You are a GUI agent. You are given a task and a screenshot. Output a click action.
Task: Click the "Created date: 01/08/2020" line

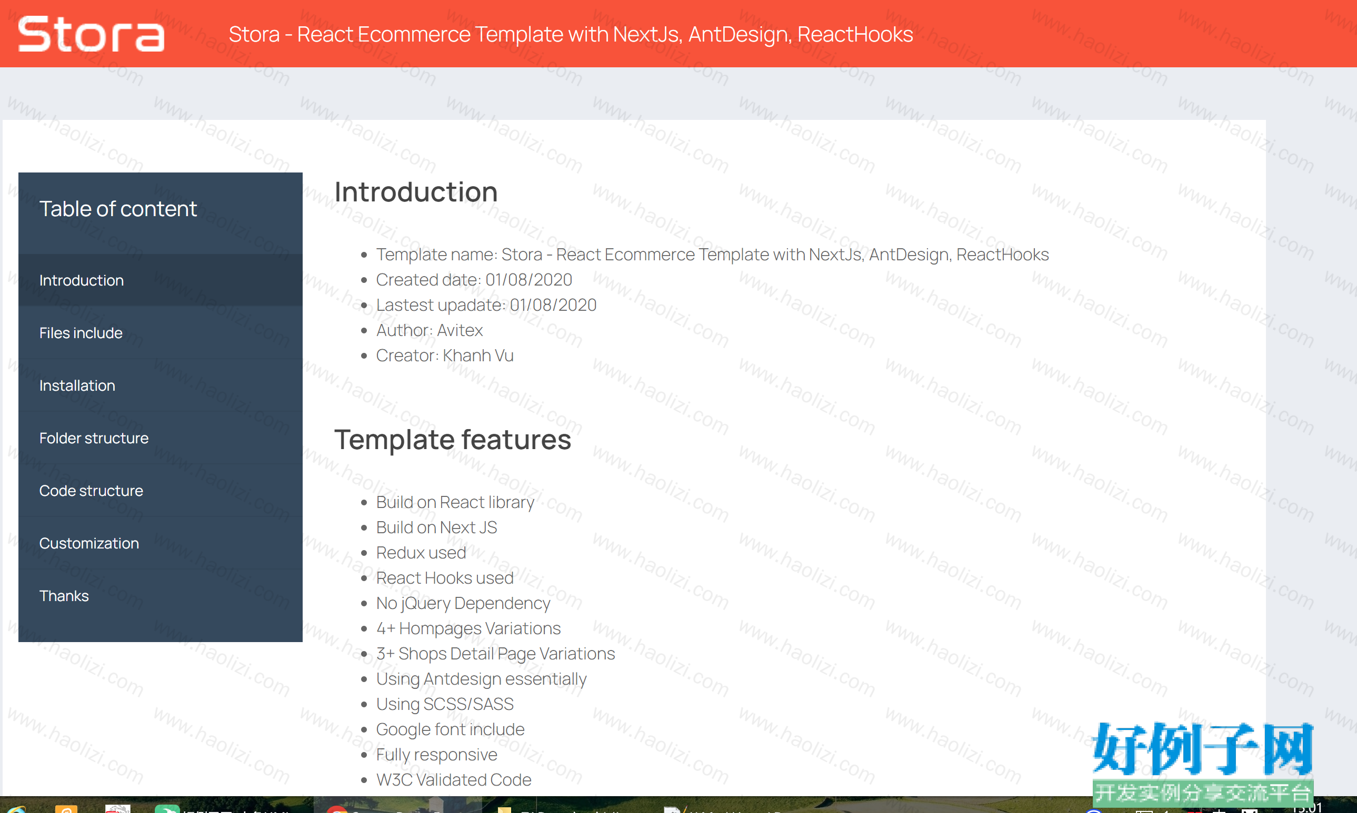pyautogui.click(x=474, y=279)
